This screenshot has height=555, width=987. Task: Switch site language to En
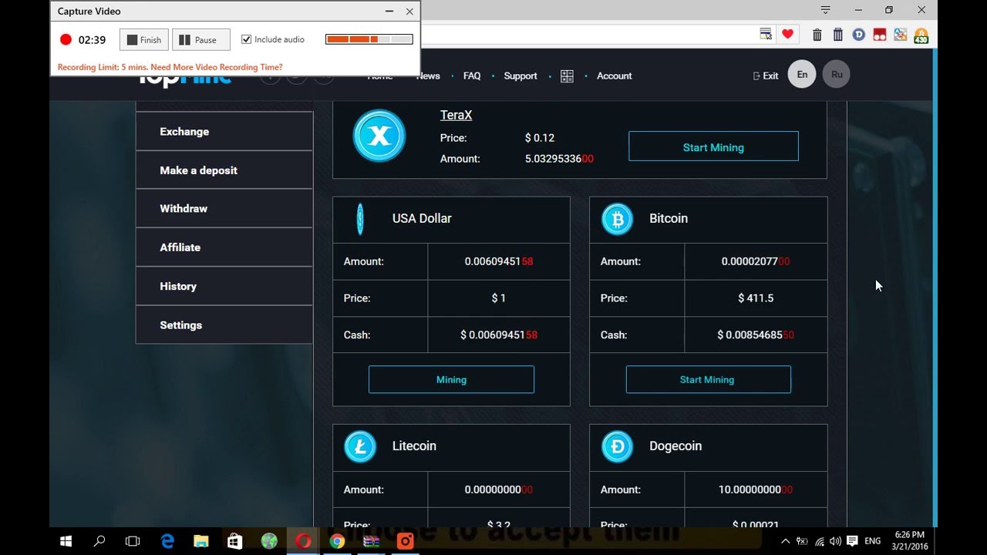tap(802, 75)
